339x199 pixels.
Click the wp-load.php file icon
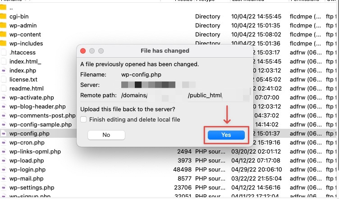pos(4,161)
